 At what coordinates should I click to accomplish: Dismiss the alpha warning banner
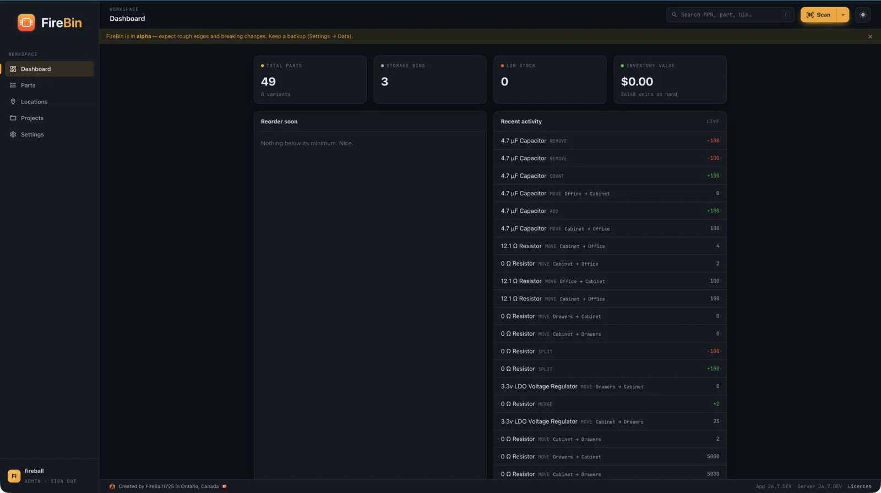click(870, 36)
